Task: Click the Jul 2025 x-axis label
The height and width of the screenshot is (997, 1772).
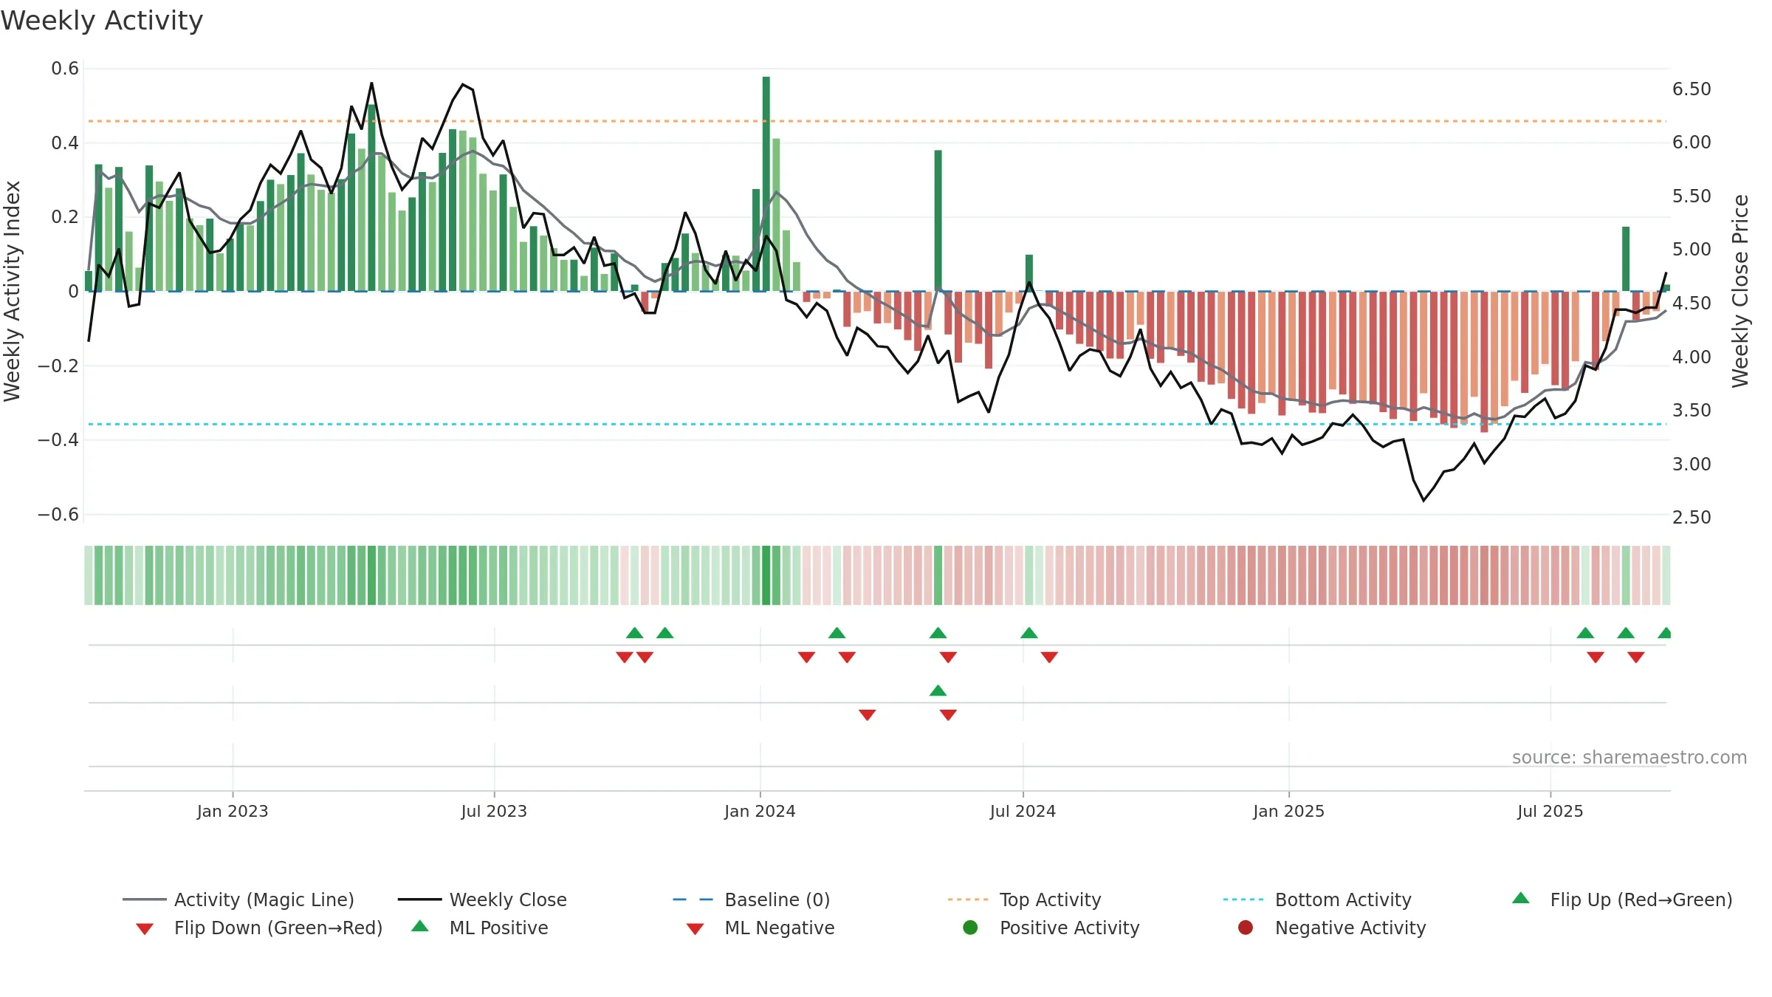Action: (1550, 812)
